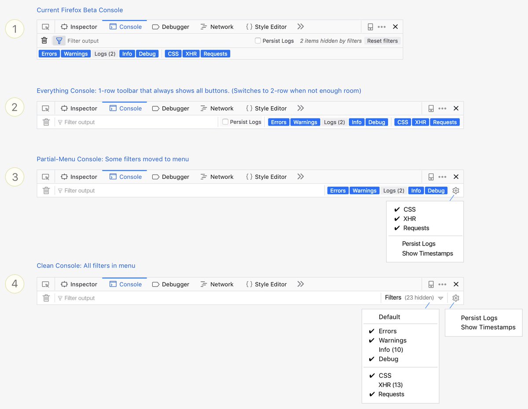This screenshot has width=528, height=409.
Task: Click trash clear-console icon in mockup 4
Action: pyautogui.click(x=46, y=298)
